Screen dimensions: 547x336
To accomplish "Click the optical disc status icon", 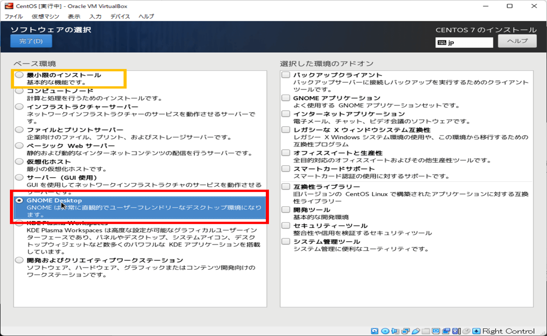I will [385, 331].
